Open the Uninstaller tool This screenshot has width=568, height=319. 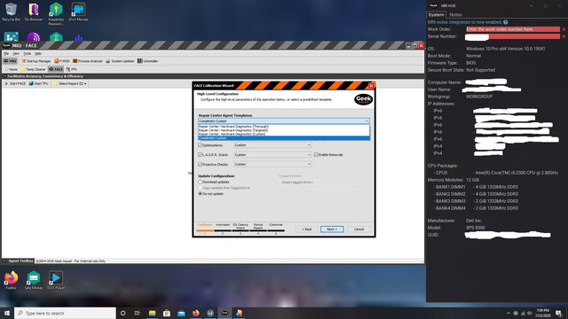pyautogui.click(x=148, y=61)
